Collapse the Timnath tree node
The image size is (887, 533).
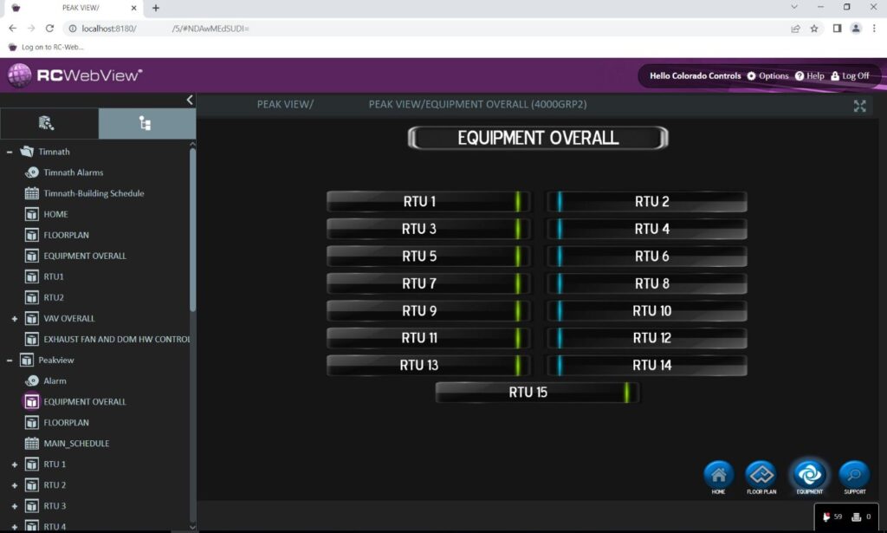pos(10,152)
